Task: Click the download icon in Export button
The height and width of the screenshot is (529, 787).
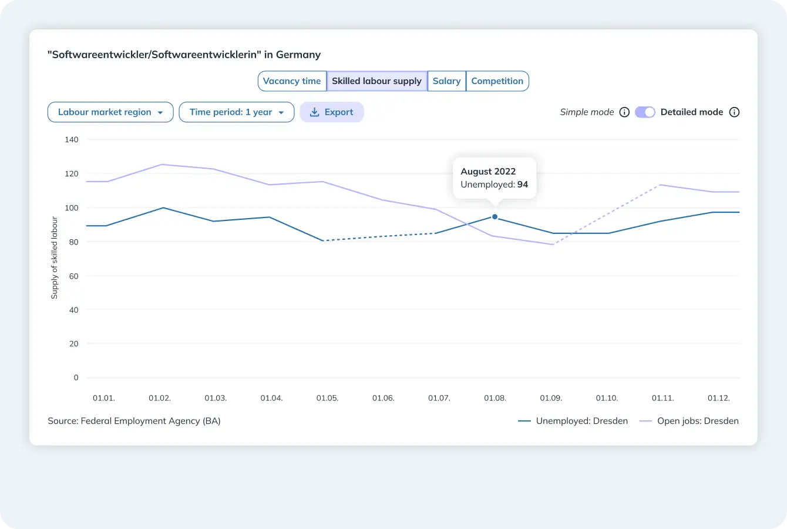Action: click(315, 112)
